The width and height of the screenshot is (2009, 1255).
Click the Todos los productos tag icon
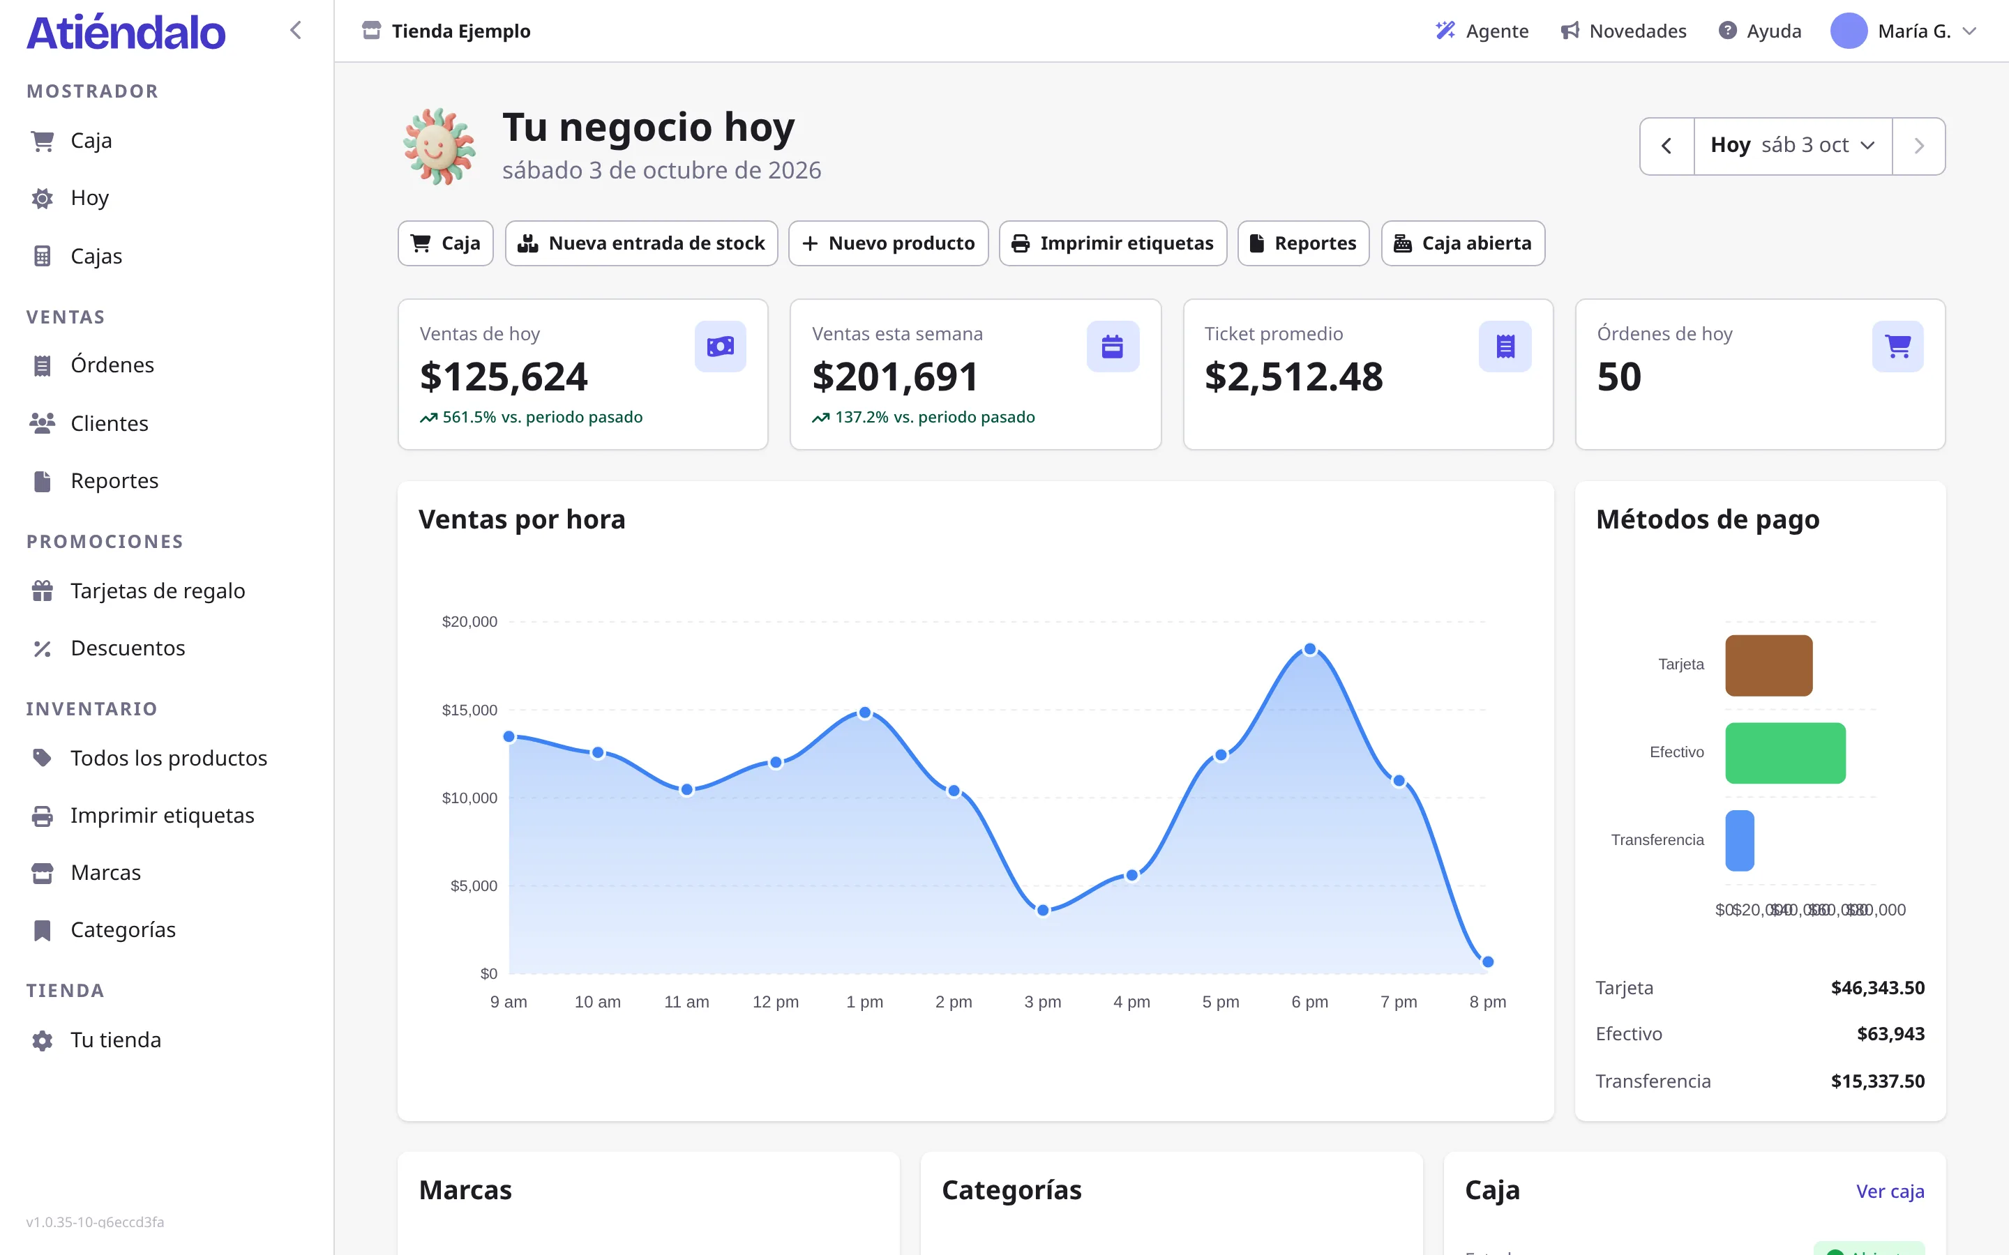pos(43,758)
